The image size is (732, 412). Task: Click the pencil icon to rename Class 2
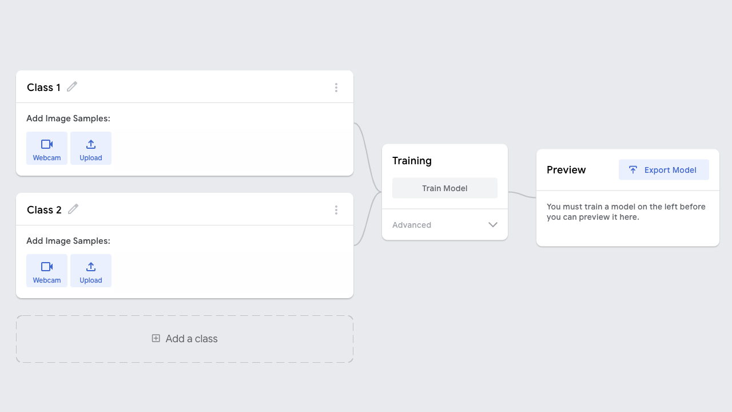tap(73, 209)
